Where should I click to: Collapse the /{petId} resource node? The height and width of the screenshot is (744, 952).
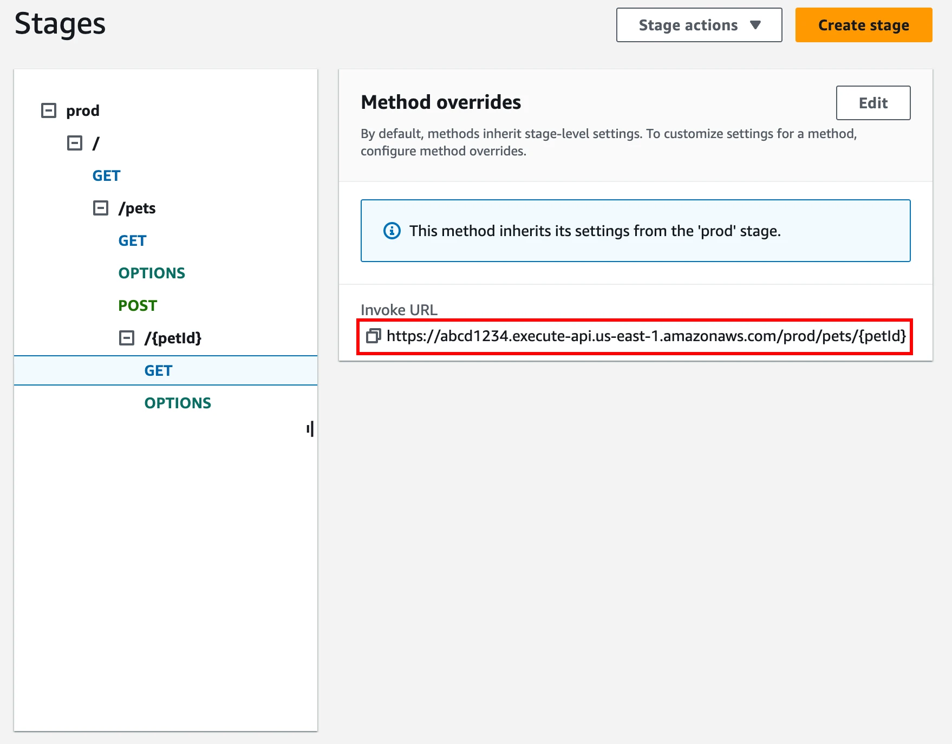tap(127, 338)
